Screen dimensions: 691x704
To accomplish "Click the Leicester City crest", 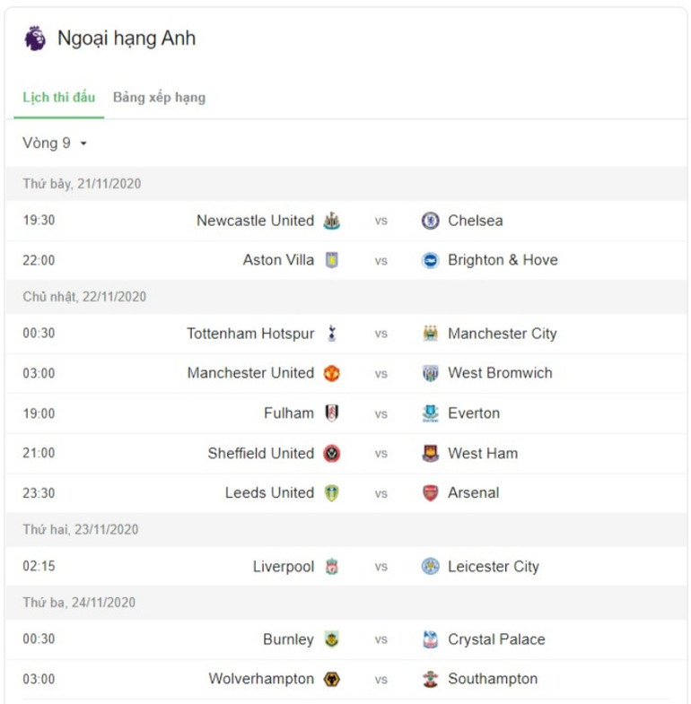I will click(x=431, y=567).
